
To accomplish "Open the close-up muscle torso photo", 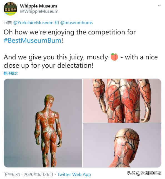I will pos(122,100).
